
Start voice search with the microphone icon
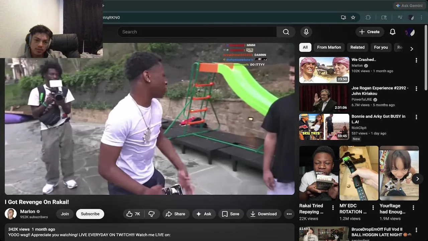click(x=306, y=32)
